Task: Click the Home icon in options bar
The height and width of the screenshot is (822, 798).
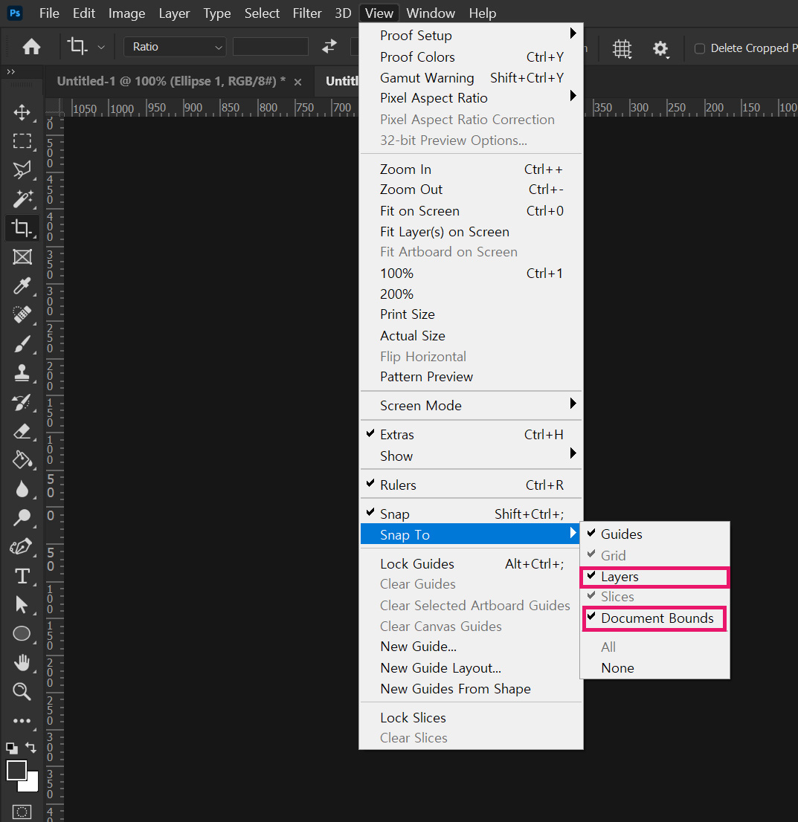Action: [31, 47]
